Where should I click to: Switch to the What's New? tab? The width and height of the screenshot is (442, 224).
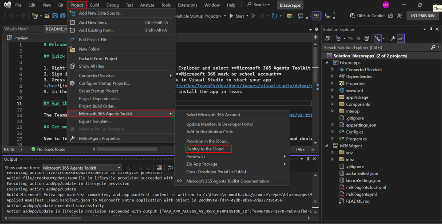click(x=16, y=29)
